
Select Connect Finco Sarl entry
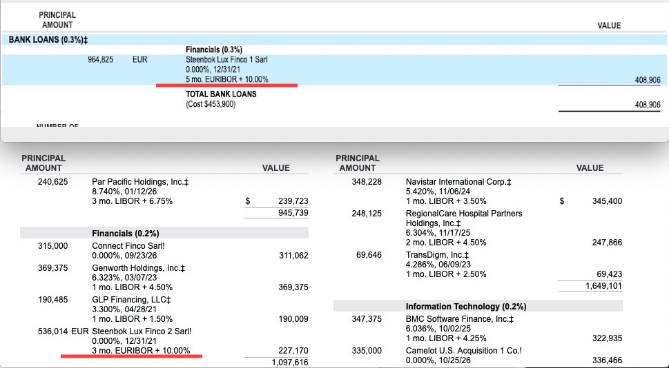(x=128, y=246)
